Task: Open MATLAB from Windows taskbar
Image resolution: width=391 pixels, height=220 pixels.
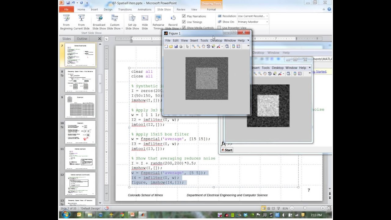Action: point(143,215)
